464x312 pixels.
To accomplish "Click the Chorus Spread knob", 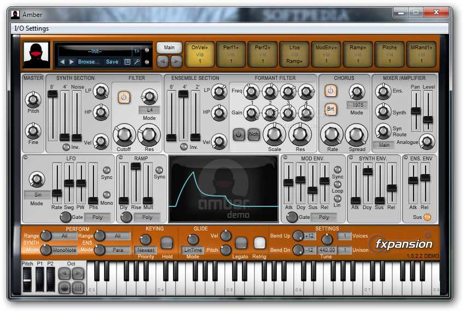I will coord(357,135).
